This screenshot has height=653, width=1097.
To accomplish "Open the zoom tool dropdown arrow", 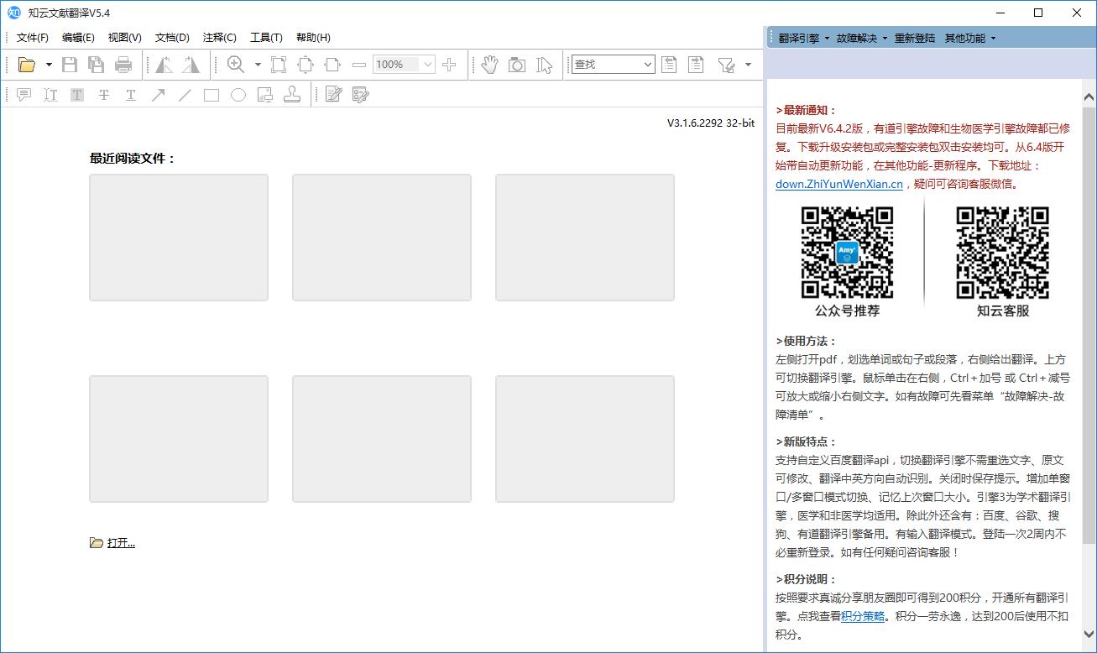I will tap(258, 65).
